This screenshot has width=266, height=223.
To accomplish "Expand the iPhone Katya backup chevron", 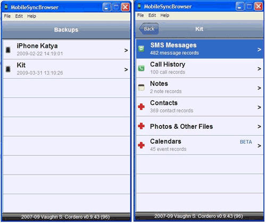I will (126, 51).
